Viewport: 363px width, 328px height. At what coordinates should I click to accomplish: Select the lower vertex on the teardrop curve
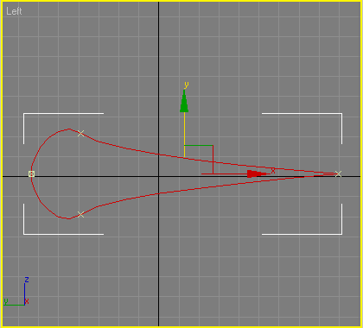(x=81, y=214)
